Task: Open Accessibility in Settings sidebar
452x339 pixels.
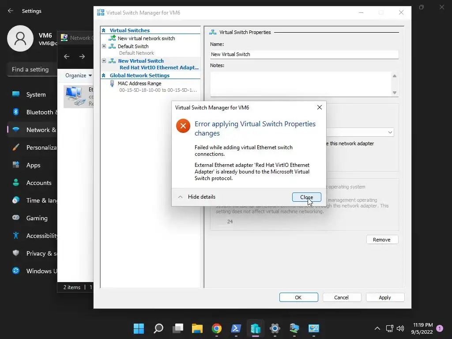Action: coord(32,236)
